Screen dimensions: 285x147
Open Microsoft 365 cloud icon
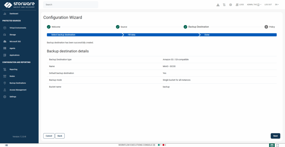tap(5, 41)
